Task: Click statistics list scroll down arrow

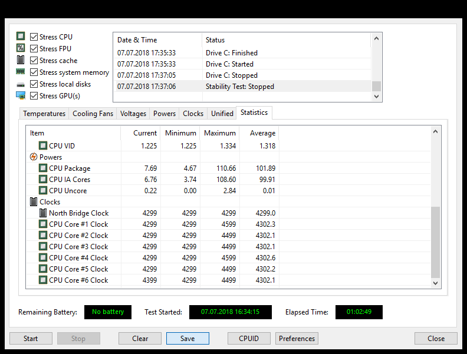Action: click(x=435, y=283)
